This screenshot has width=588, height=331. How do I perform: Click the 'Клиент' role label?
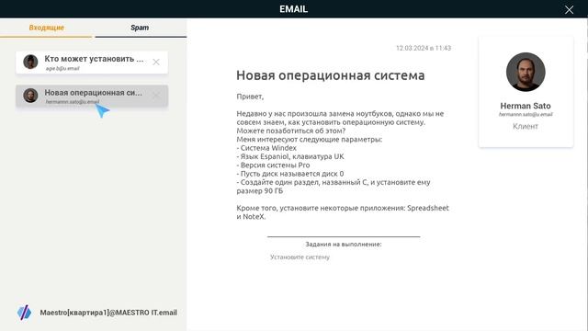pyautogui.click(x=526, y=127)
